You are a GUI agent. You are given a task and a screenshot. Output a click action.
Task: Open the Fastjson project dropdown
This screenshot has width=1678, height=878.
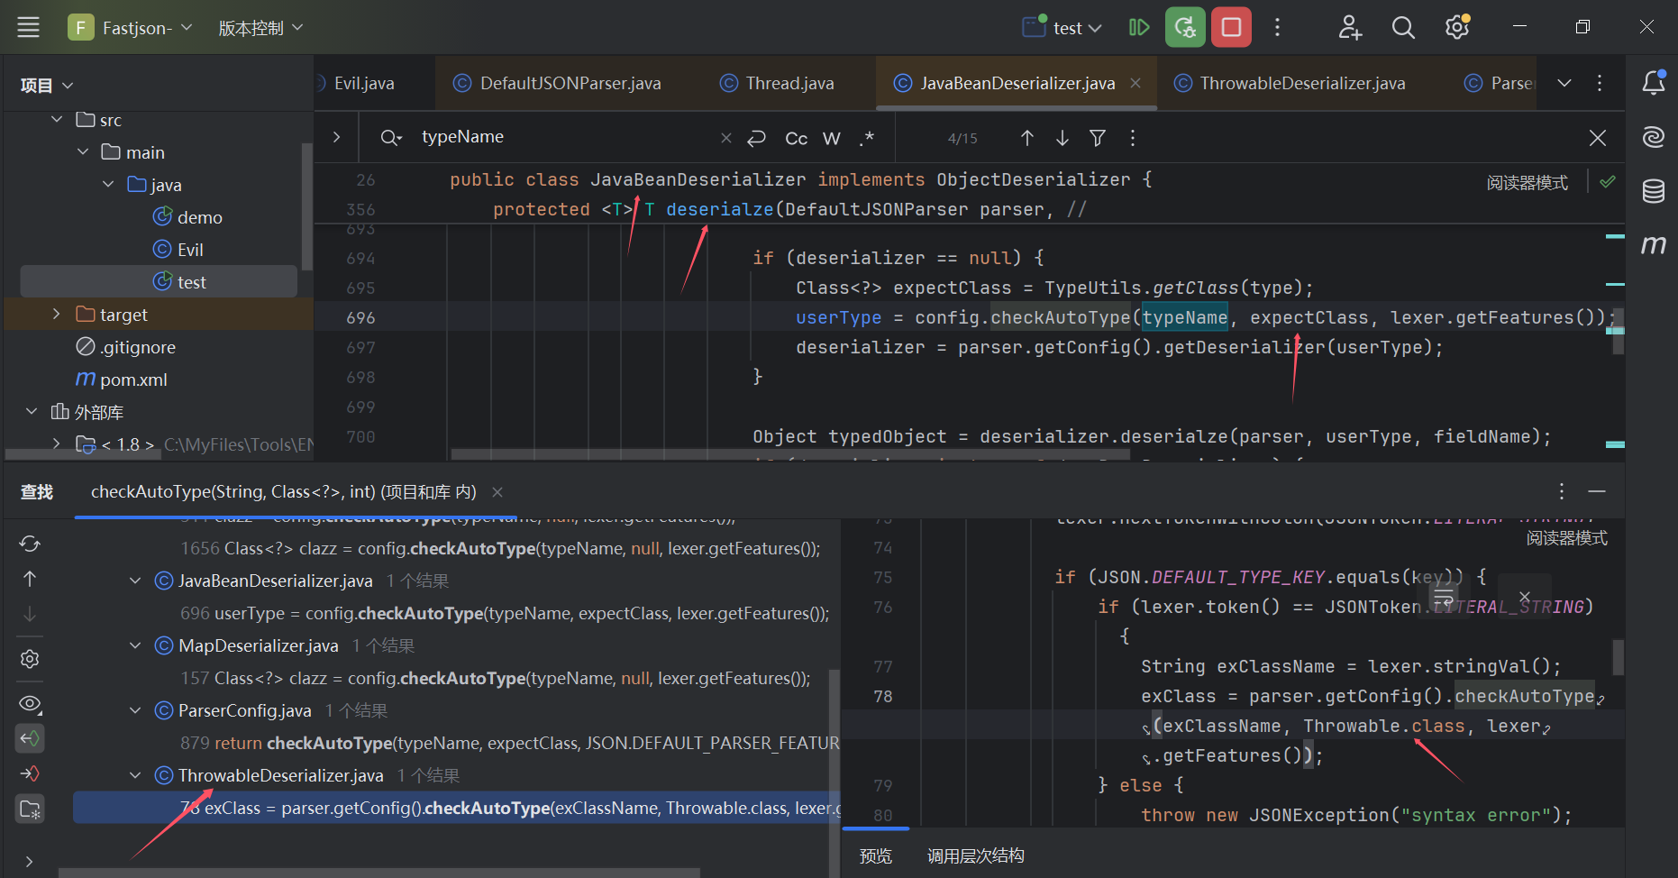coord(132,28)
